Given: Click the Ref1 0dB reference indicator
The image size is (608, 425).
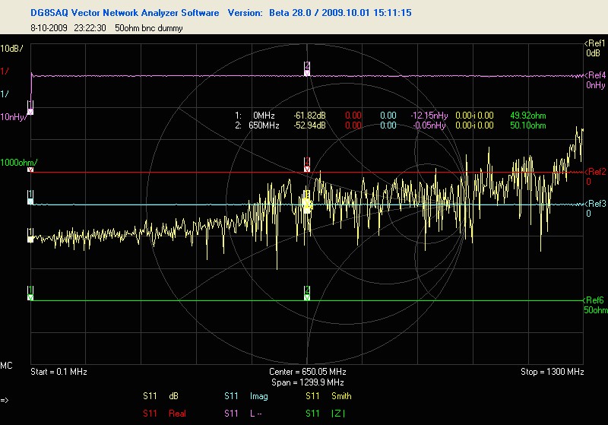Looking at the screenshot, I should (x=595, y=48).
